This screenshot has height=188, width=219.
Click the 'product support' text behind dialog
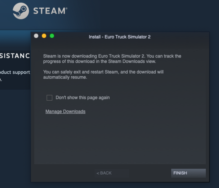tap(15, 72)
